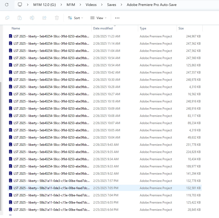Screen dimensions: 219x218
Task: Select file modified 2/26/2025 11:23 AM
Action: (x=105, y=36)
